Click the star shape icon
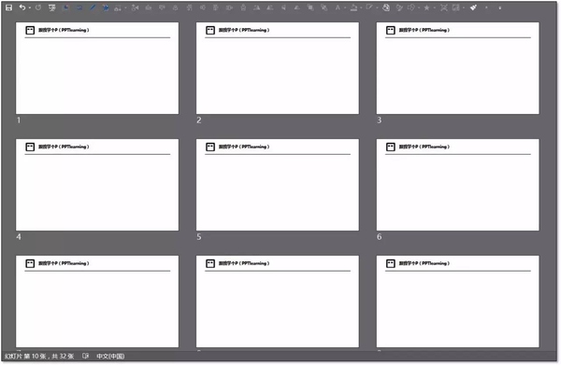 (426, 7)
